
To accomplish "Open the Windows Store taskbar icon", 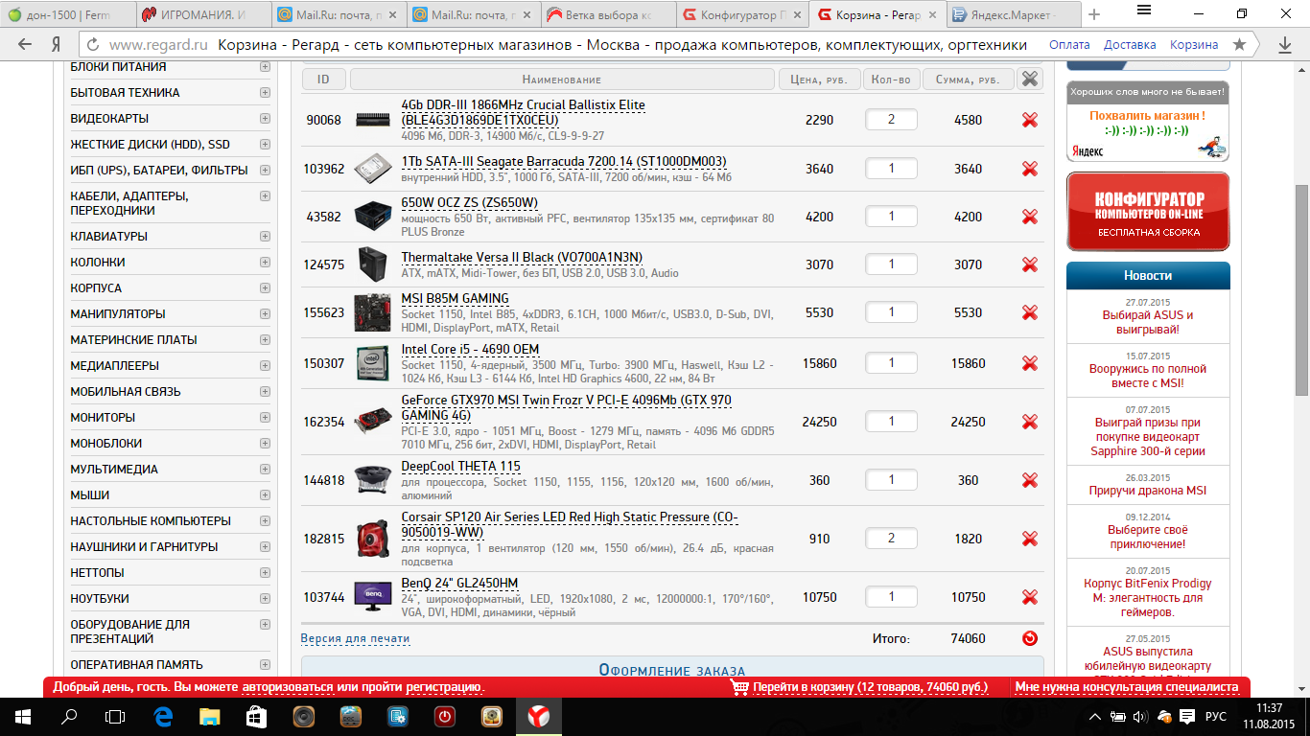I will (256, 716).
